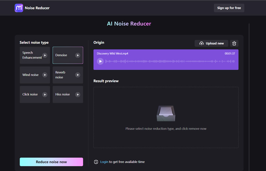Click the Select noise type heading
The width and height of the screenshot is (266, 171).
coord(34,43)
